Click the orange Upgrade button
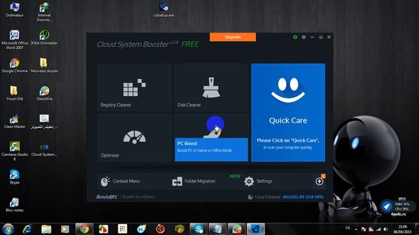The height and width of the screenshot is (235, 419). pyautogui.click(x=233, y=37)
